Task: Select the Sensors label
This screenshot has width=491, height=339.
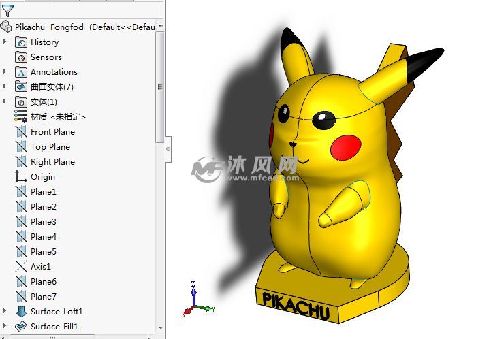Action: pyautogui.click(x=46, y=57)
